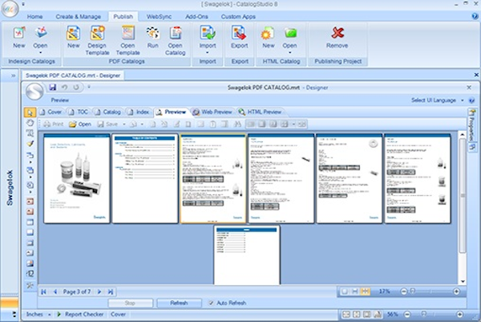Select the cover page thumbnail
The image size is (481, 322).
click(x=77, y=178)
